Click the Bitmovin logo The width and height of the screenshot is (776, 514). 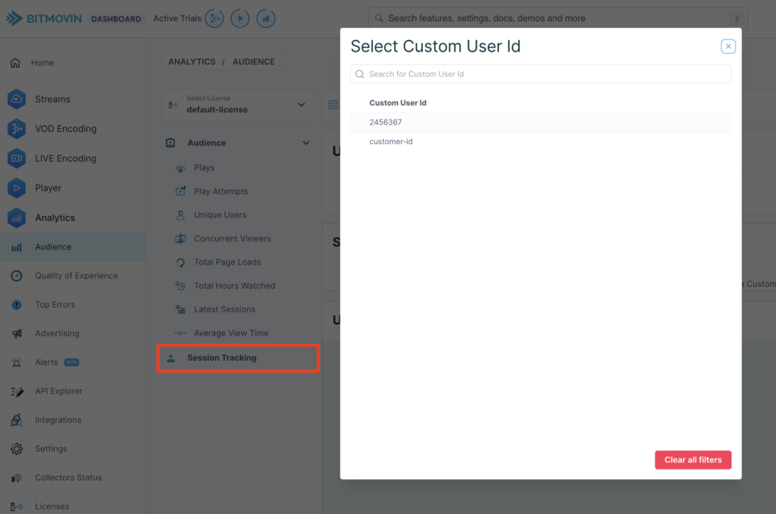tap(43, 18)
